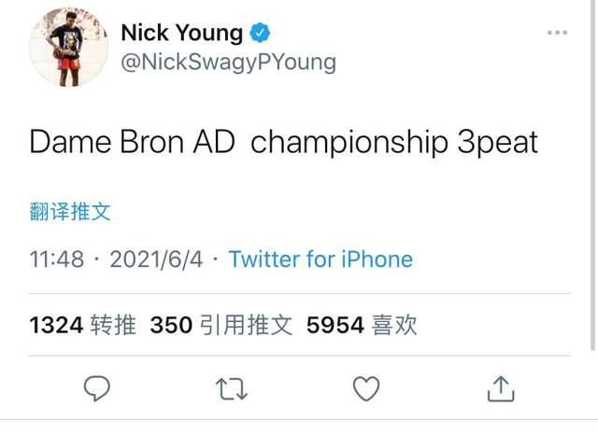Click the word "3peat" in the tweet
The image size is (598, 435).
click(x=498, y=142)
